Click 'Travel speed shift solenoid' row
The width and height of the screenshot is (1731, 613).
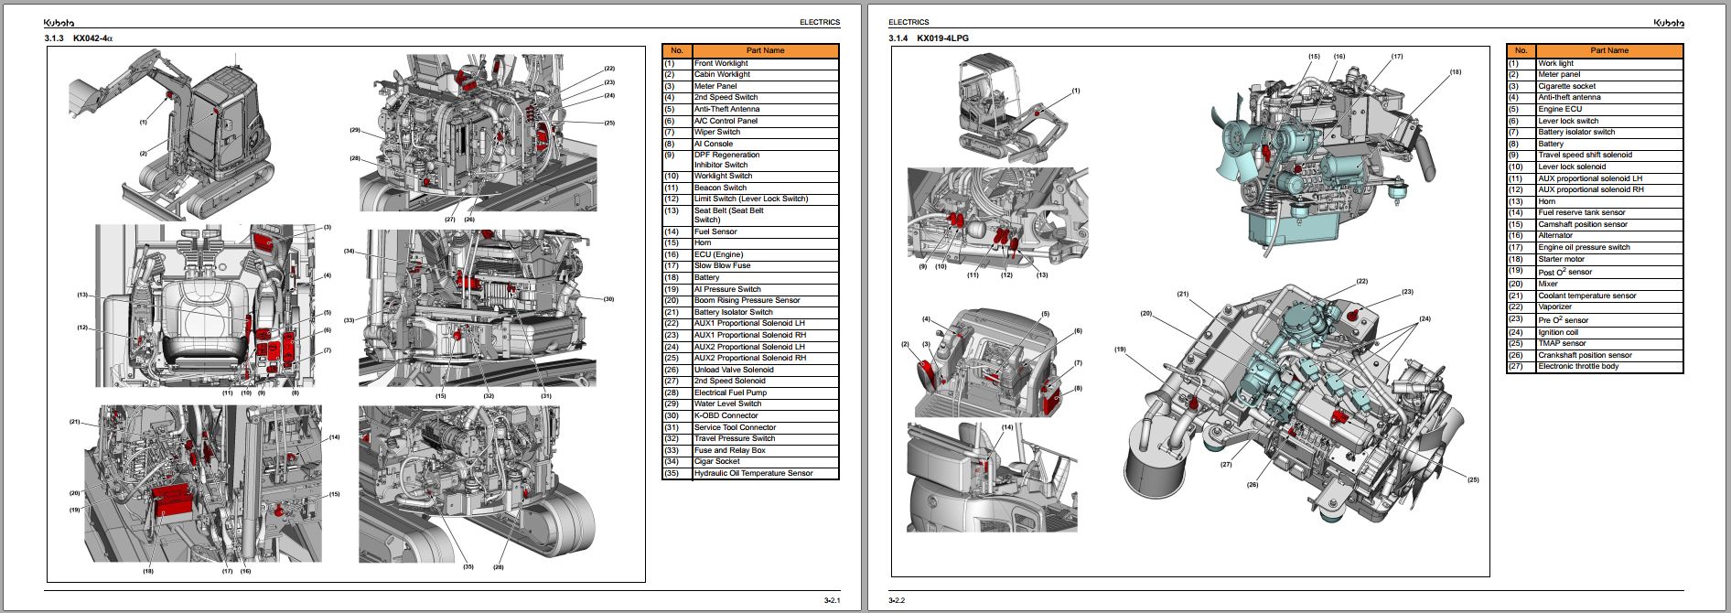1595,155
